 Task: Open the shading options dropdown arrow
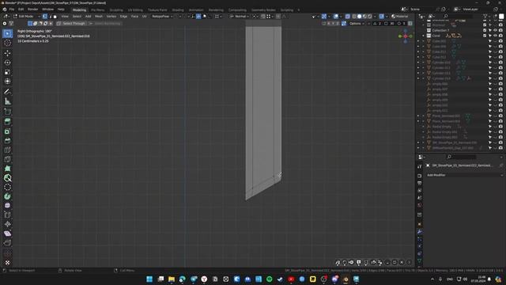tap(375, 16)
